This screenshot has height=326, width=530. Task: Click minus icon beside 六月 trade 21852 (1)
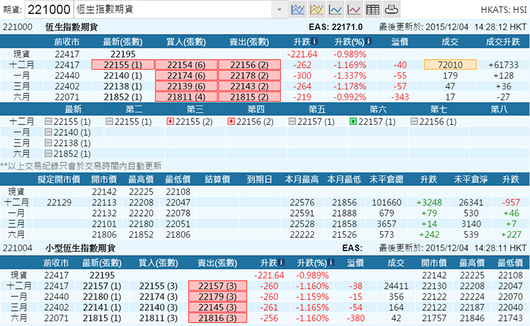click(x=48, y=154)
